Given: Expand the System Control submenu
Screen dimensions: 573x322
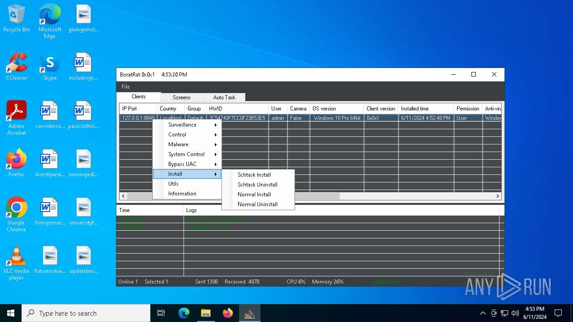Looking at the screenshot, I should coord(187,154).
